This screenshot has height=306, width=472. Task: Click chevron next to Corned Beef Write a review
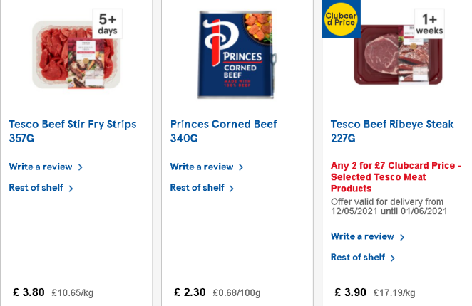(241, 167)
